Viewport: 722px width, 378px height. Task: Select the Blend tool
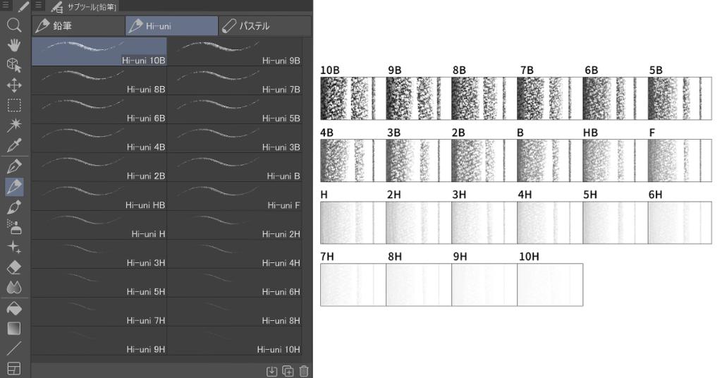14,288
